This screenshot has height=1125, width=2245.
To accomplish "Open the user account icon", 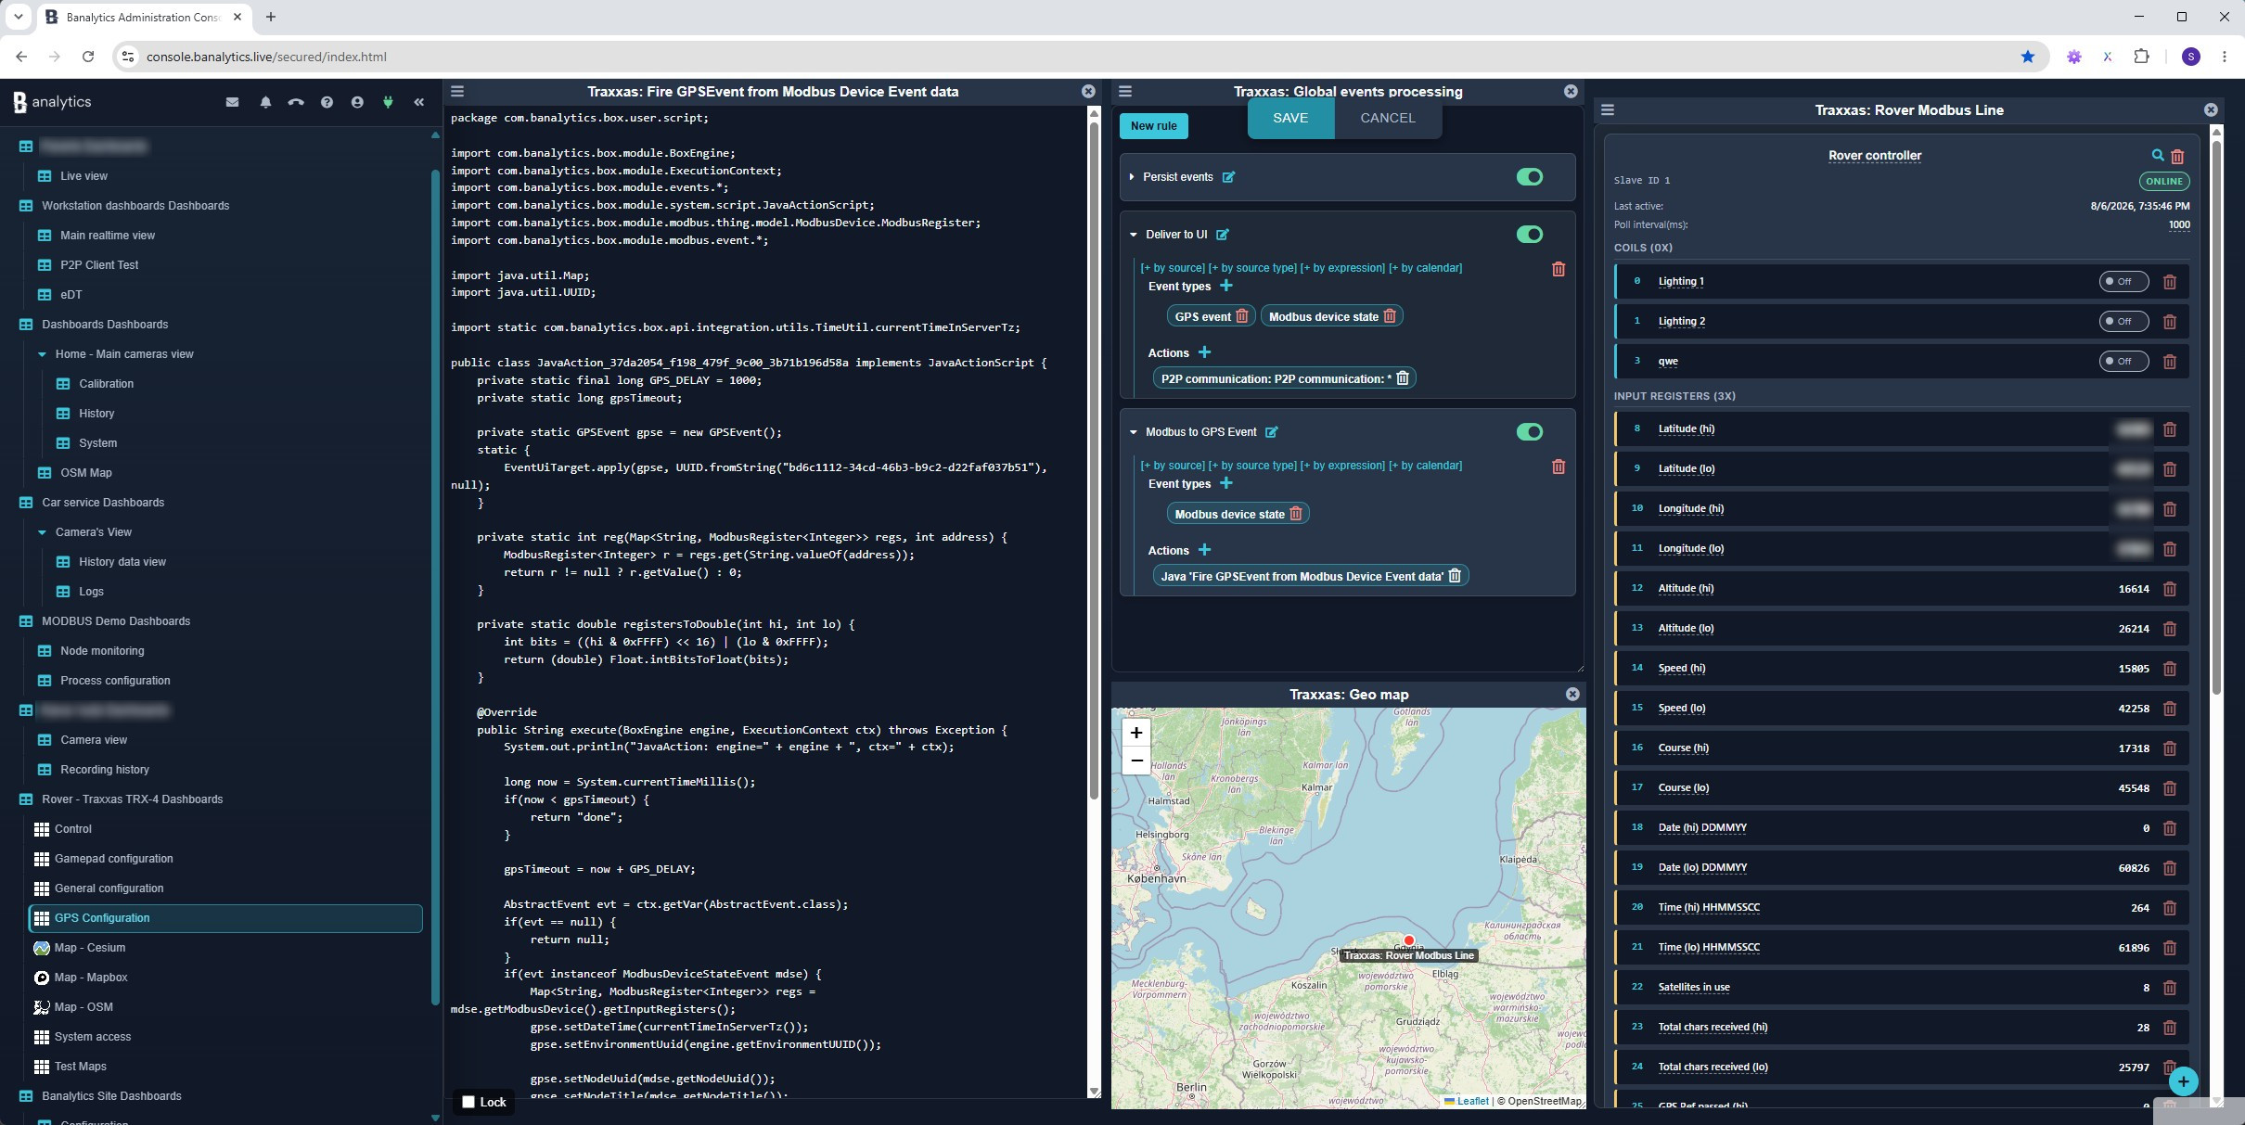I will [x=357, y=102].
